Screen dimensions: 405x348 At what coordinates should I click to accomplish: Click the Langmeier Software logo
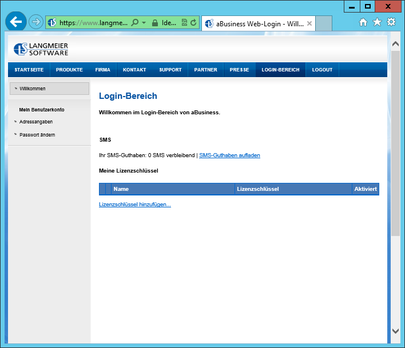tap(41, 49)
